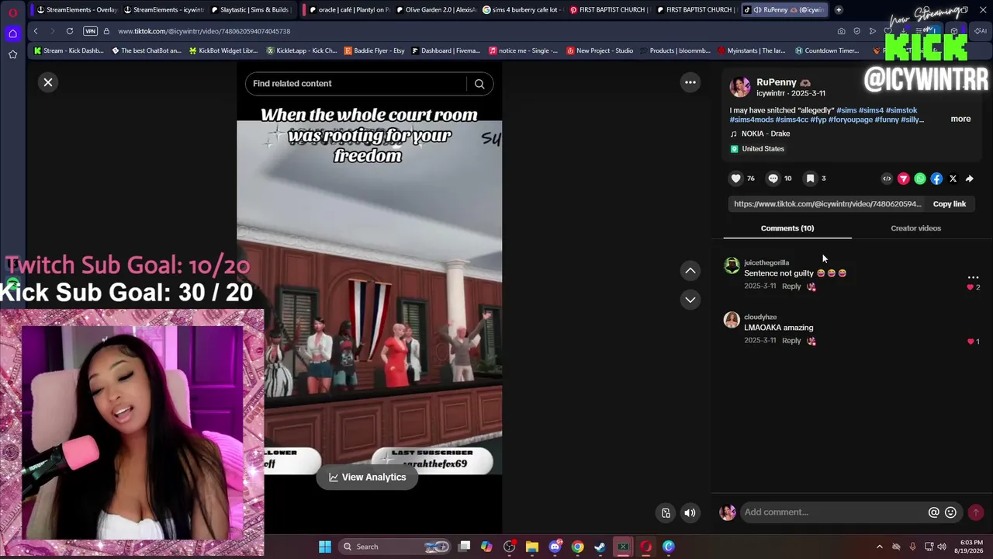Go to next video with down chevron
Viewport: 993px width, 559px height.
690,300
